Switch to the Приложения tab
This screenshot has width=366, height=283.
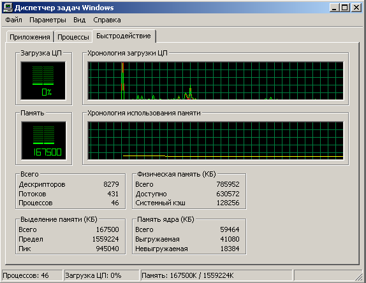point(30,37)
